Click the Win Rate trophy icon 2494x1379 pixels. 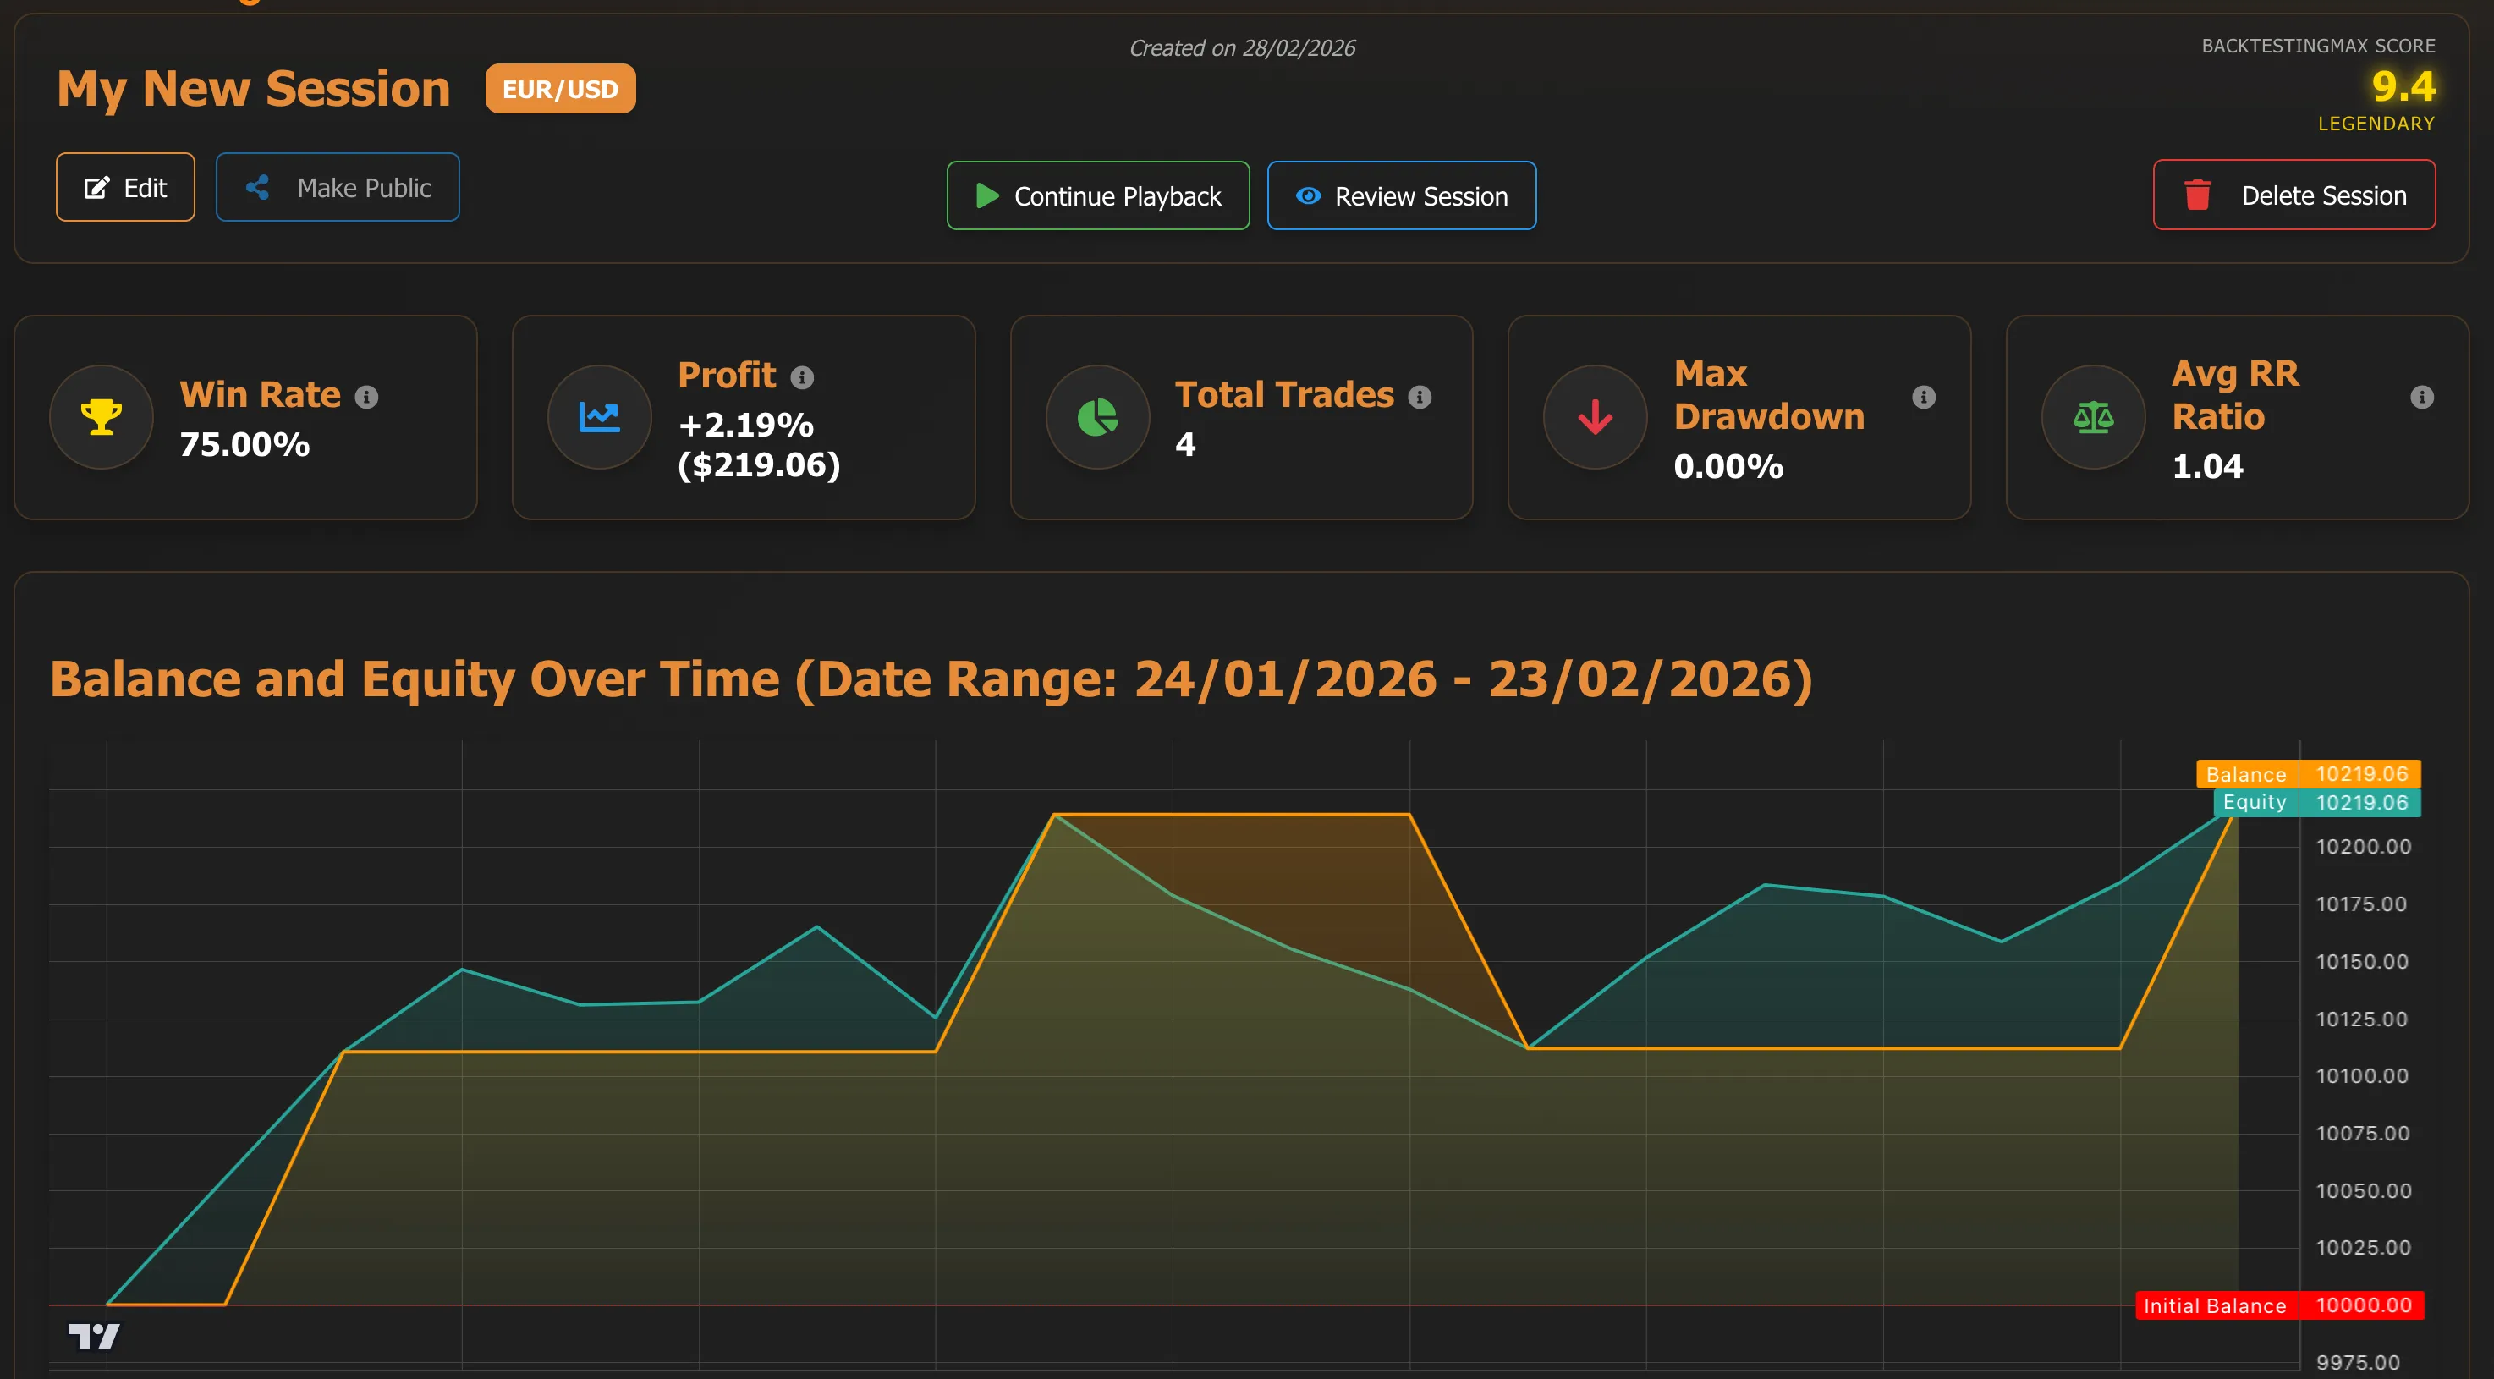[x=102, y=417]
